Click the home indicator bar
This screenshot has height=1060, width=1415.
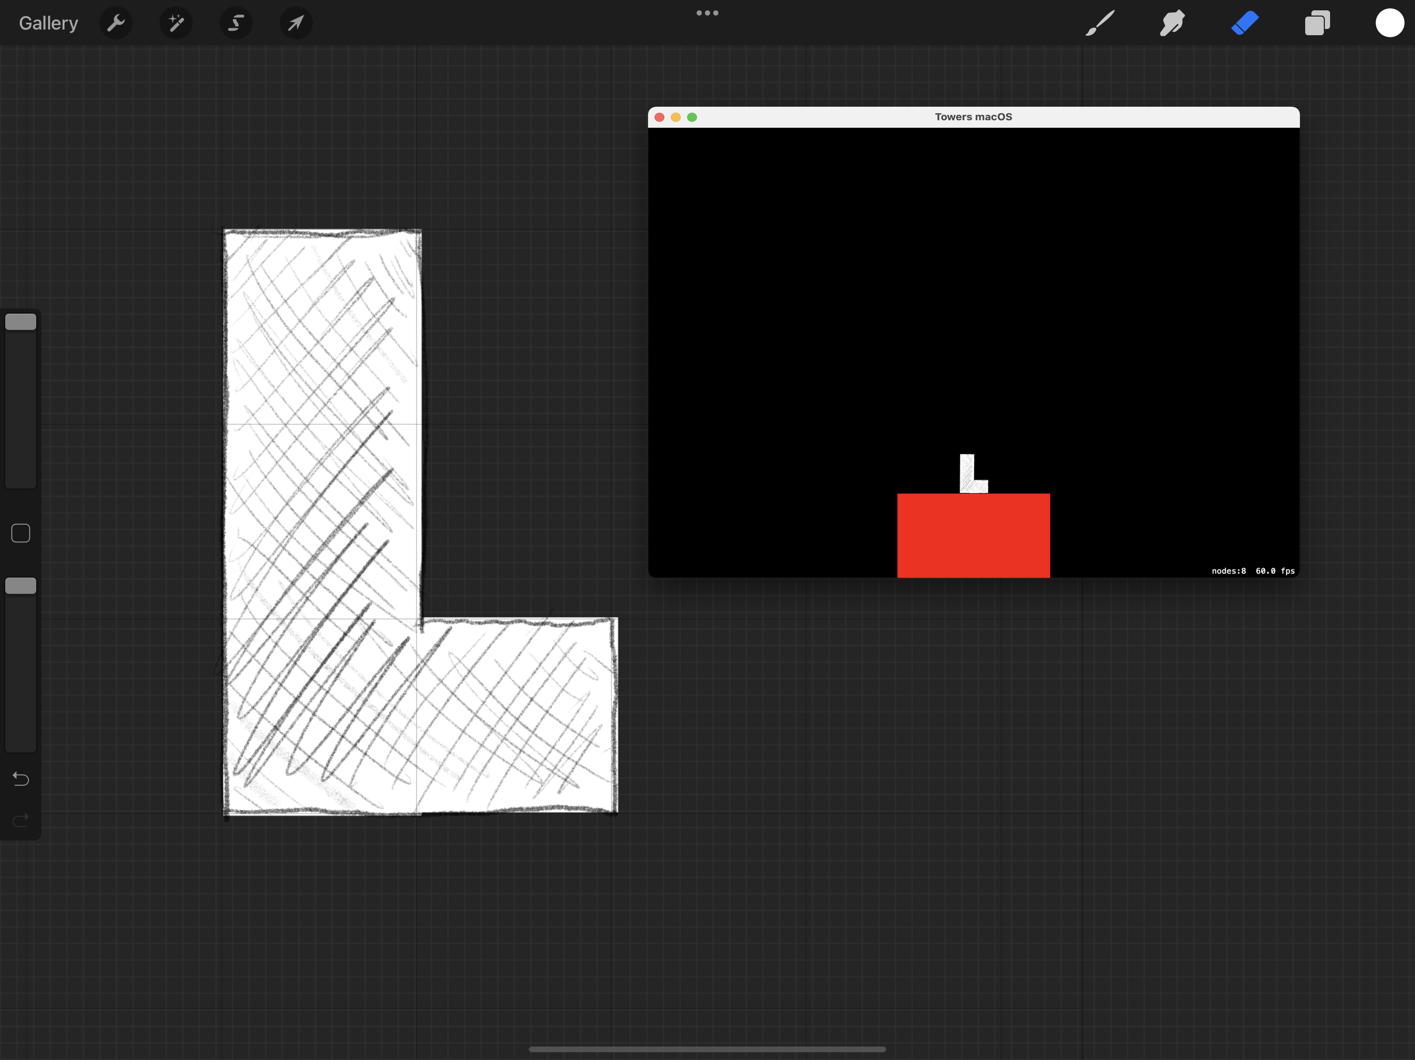click(x=707, y=1049)
